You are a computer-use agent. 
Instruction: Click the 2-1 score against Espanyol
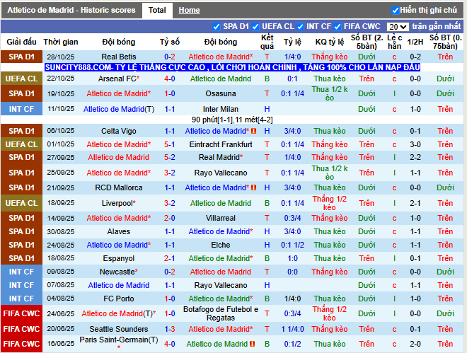pos(170,258)
